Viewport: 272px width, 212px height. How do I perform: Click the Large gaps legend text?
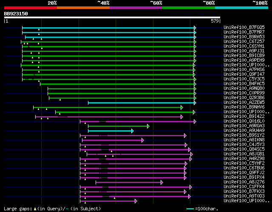coord(18,209)
